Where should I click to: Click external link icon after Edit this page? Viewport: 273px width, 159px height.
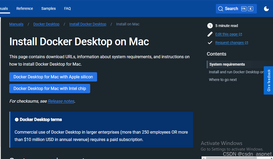240,34
